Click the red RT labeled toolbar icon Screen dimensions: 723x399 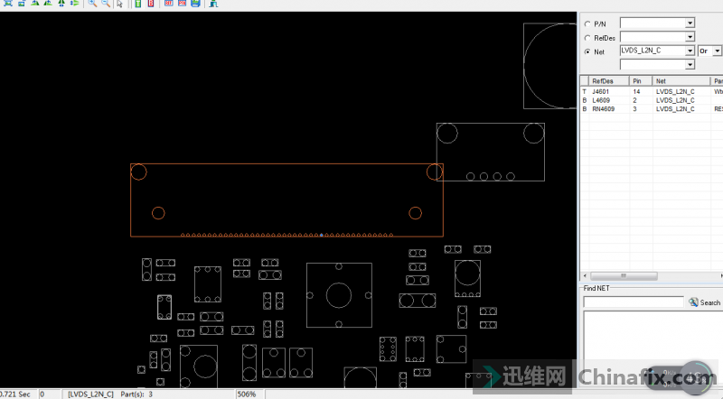tap(169, 4)
